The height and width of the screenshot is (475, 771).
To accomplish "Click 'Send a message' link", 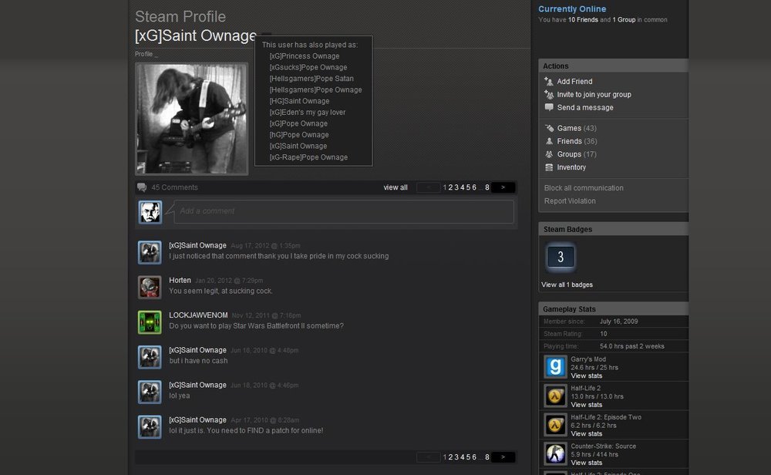I will tap(585, 108).
